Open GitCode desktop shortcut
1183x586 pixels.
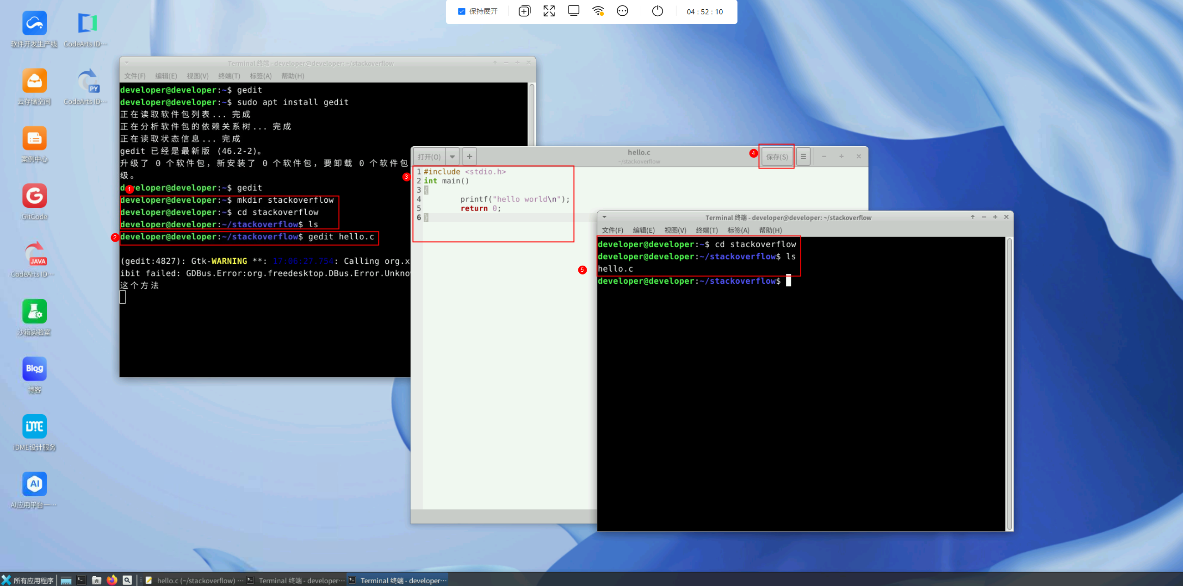(x=34, y=196)
